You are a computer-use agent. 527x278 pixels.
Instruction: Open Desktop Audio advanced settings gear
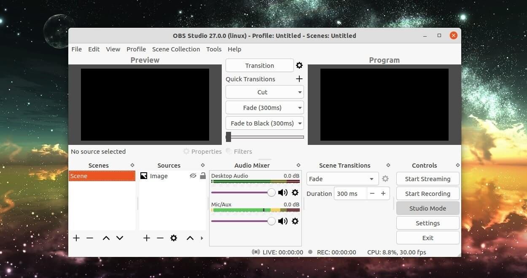pyautogui.click(x=295, y=192)
